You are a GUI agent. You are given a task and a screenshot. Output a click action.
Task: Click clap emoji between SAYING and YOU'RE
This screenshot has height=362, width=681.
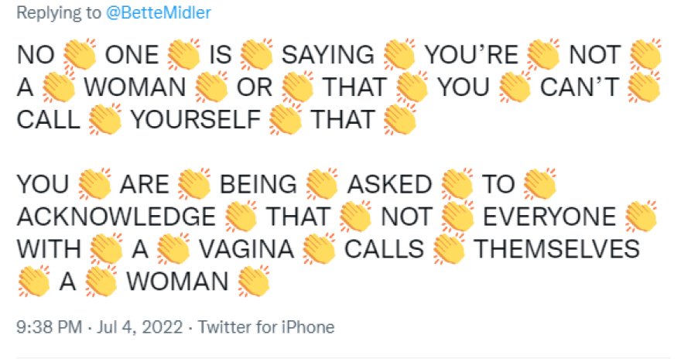click(x=400, y=55)
